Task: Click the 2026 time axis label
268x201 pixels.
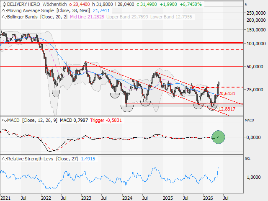Action: point(208,198)
